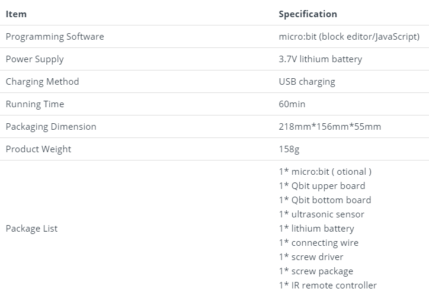Screen dimensions: 429x295
Task: Click the 60min value
Action: 292,104
